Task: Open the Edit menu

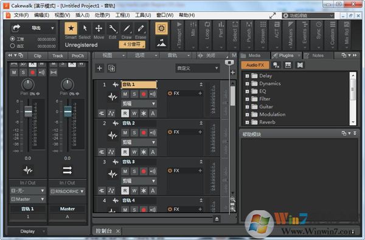Action: pos(41,15)
